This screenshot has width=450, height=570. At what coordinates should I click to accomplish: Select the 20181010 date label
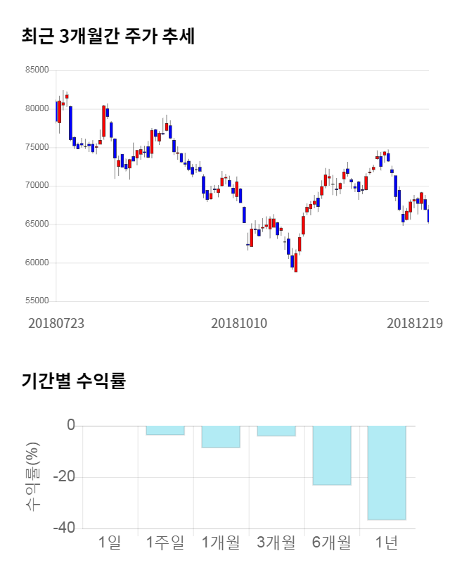[x=239, y=323]
